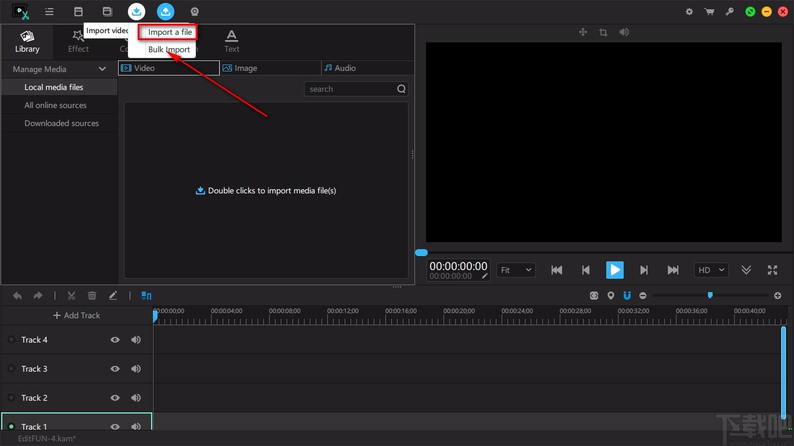Choose Bulk Import from the menu

click(x=169, y=49)
